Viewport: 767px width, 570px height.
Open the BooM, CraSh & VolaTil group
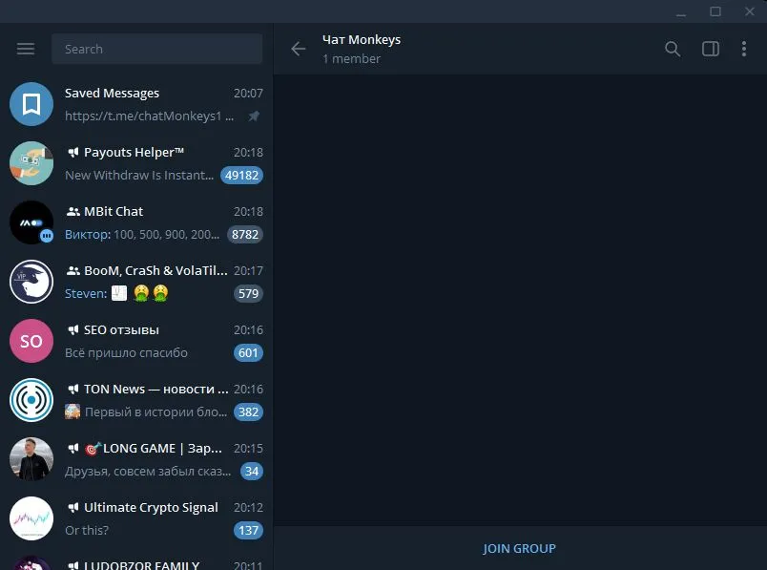coord(136,282)
